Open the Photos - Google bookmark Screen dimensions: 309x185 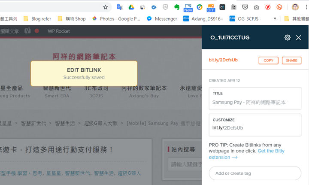click(x=116, y=19)
